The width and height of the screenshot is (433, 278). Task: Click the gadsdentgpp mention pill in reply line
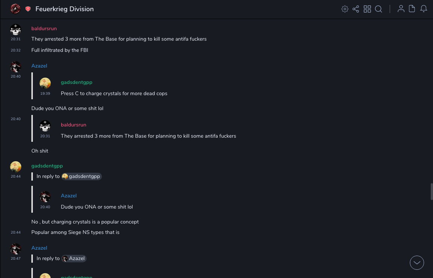click(82, 177)
